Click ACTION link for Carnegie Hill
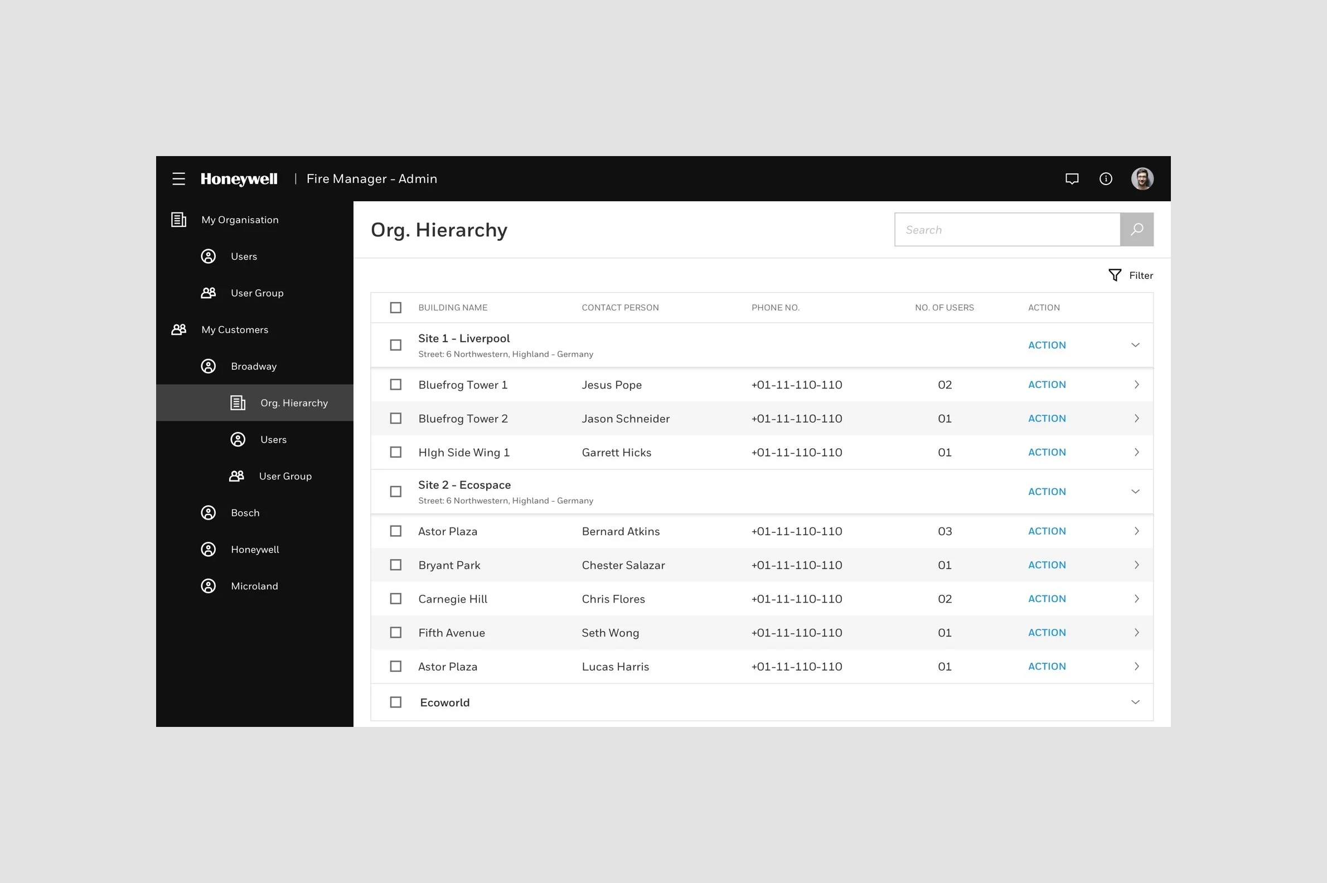The image size is (1327, 883). (x=1047, y=599)
